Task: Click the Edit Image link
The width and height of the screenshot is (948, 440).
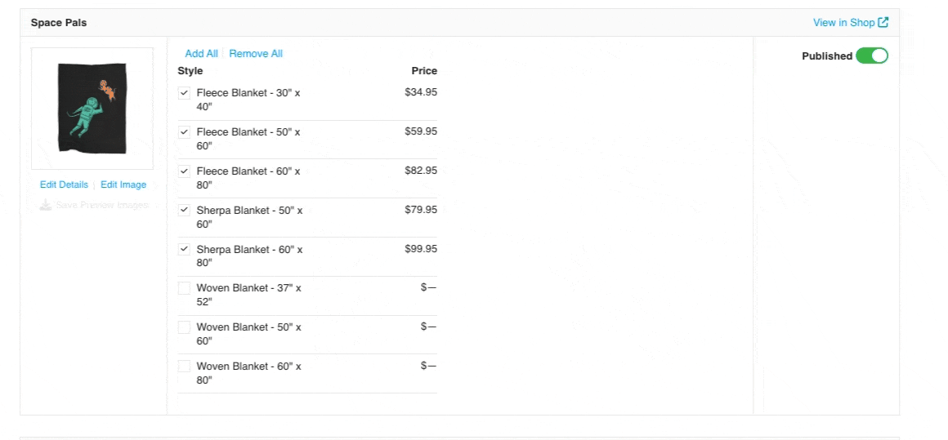Action: pos(123,185)
